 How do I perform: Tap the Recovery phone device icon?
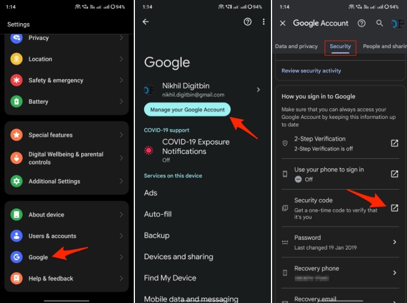click(285, 273)
